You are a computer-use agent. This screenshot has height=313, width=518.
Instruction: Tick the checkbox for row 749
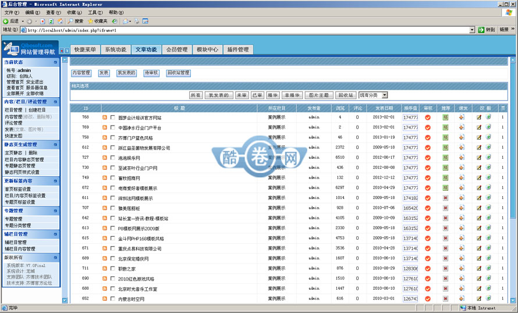coord(113,178)
